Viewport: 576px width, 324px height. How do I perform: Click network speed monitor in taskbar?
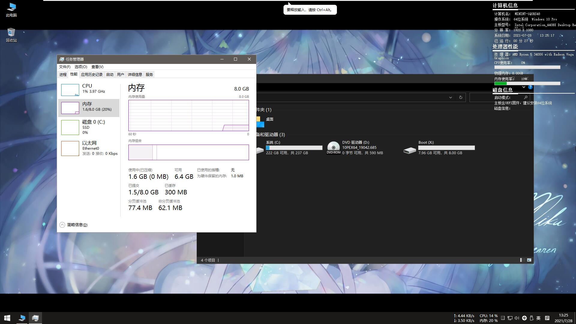pos(464,318)
